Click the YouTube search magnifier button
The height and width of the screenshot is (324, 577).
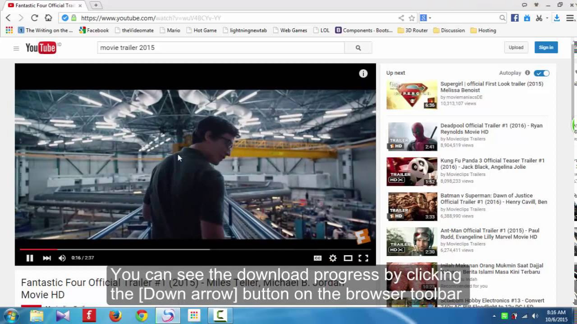(358, 48)
